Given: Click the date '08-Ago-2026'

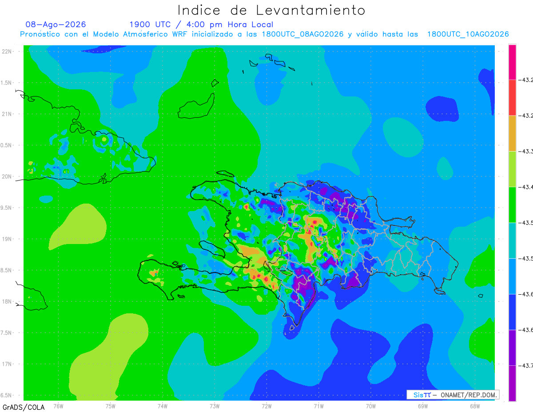Looking at the screenshot, I should click(56, 24).
